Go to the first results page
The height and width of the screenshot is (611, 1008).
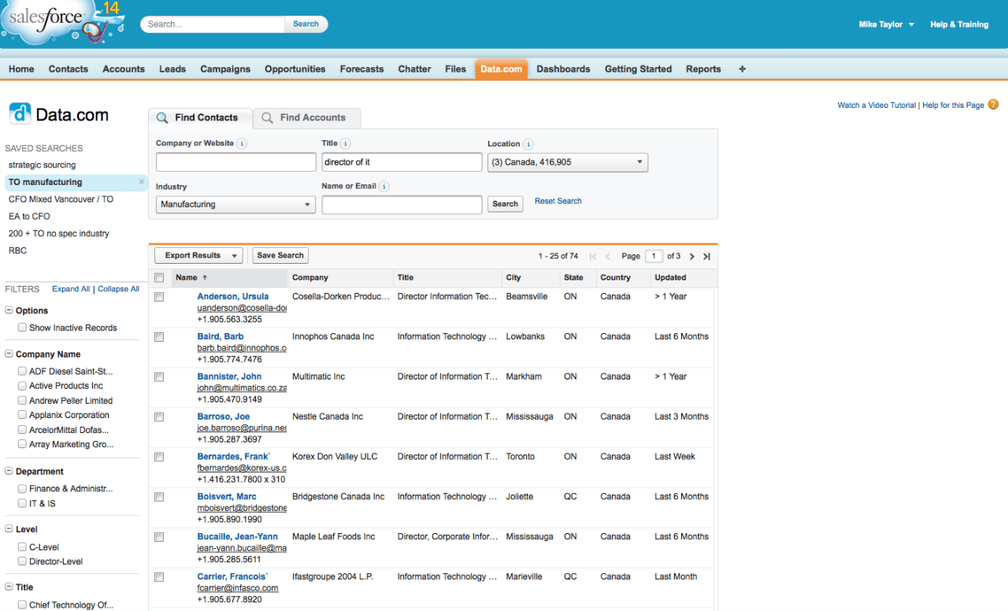593,257
